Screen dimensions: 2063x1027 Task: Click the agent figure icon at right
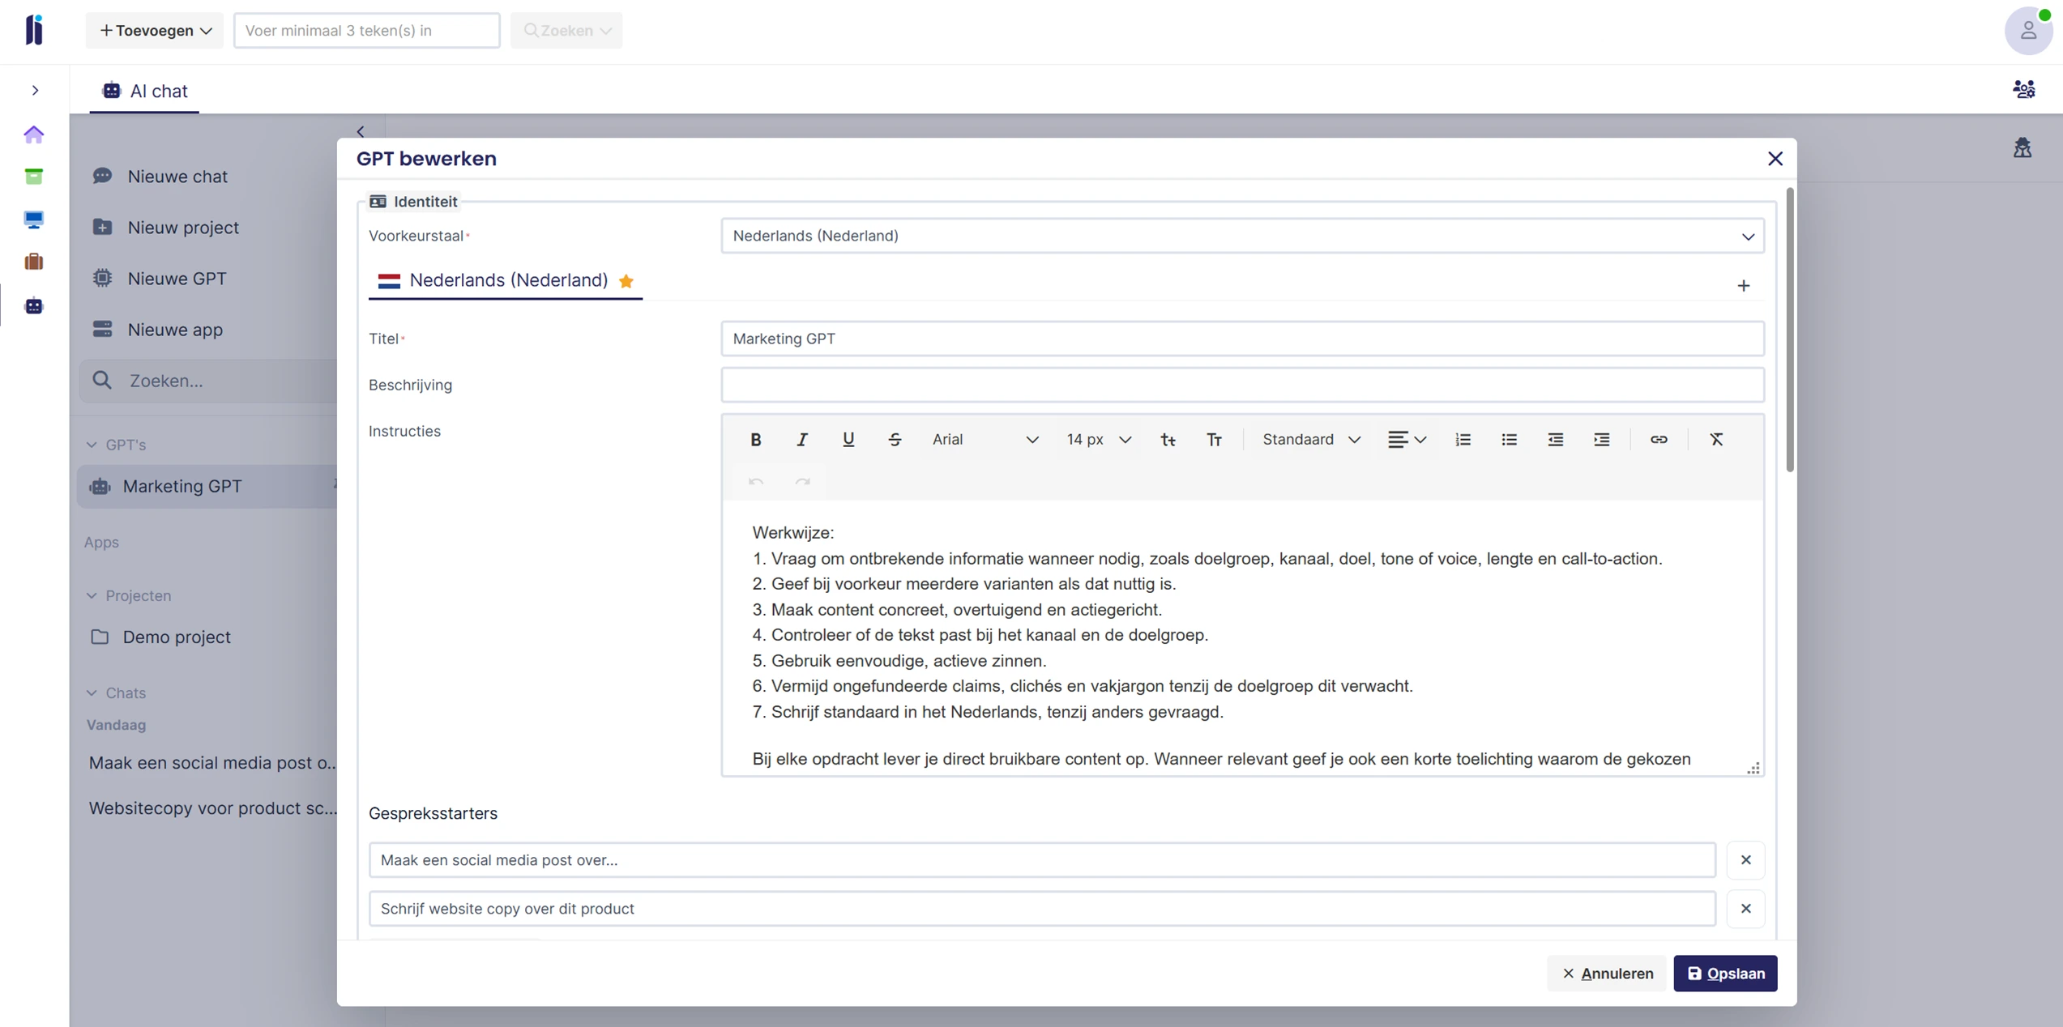coord(2022,147)
